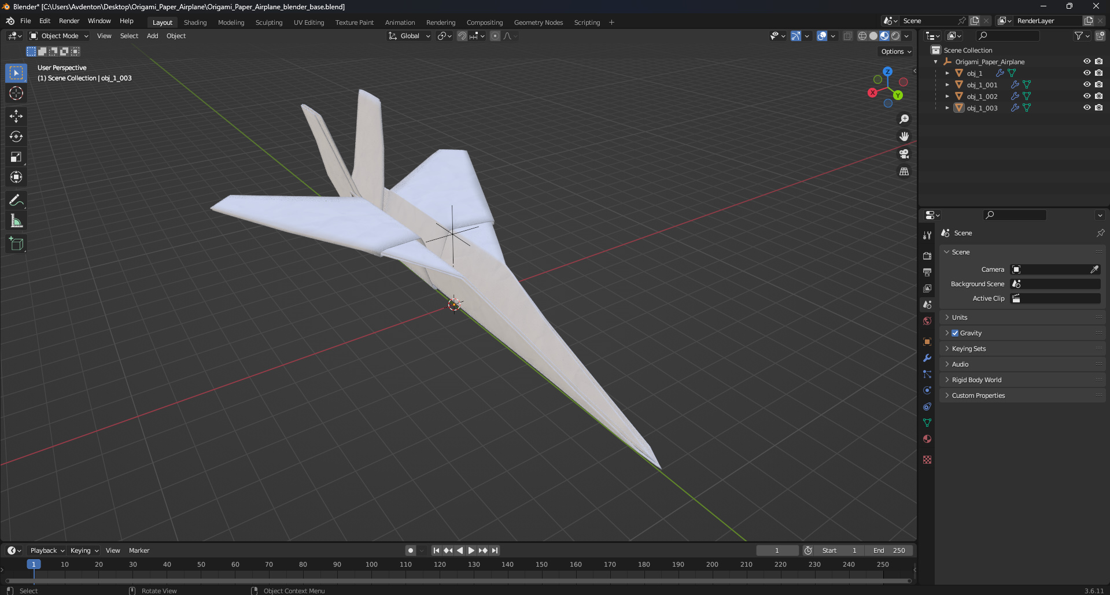Open the Render menu
Viewport: 1110px width, 595px height.
pos(69,21)
